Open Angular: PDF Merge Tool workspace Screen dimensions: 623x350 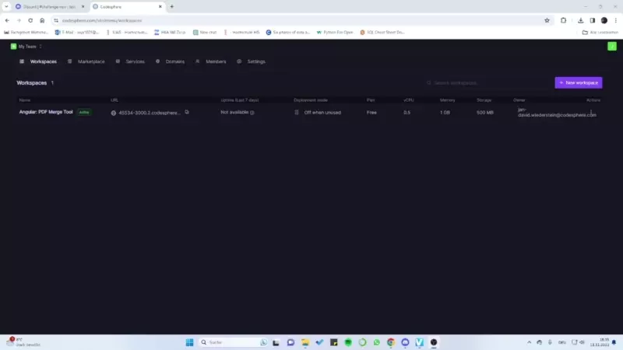[x=46, y=112]
